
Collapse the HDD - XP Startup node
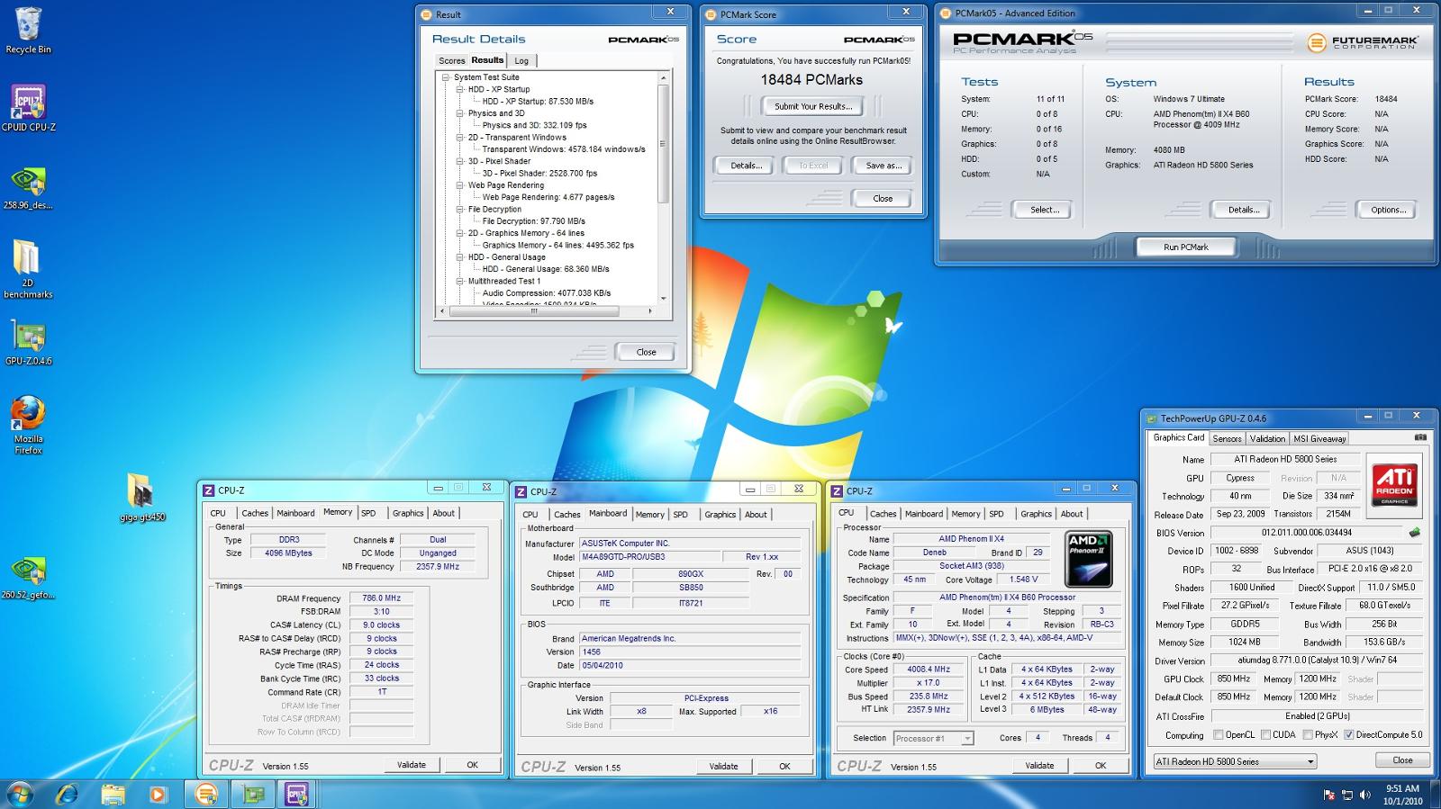click(x=459, y=89)
